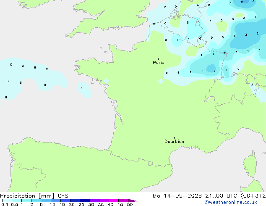The height and width of the screenshot is (206, 266).
Task: Select the Dourbies town label
Action: coord(174,141)
